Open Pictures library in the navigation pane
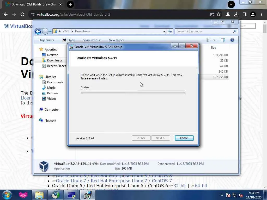Image resolution: width=267 pixels, height=200 pixels. 53,93
